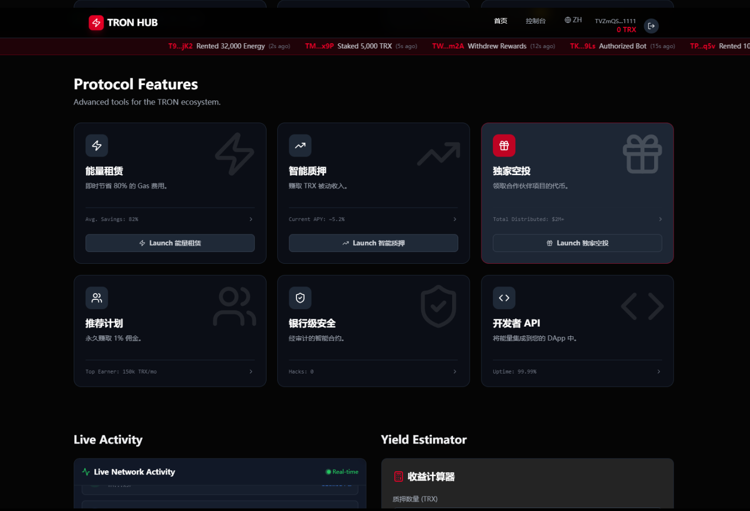Click the code brackets icon on 开发者 API card
The width and height of the screenshot is (750, 511).
pos(504,298)
